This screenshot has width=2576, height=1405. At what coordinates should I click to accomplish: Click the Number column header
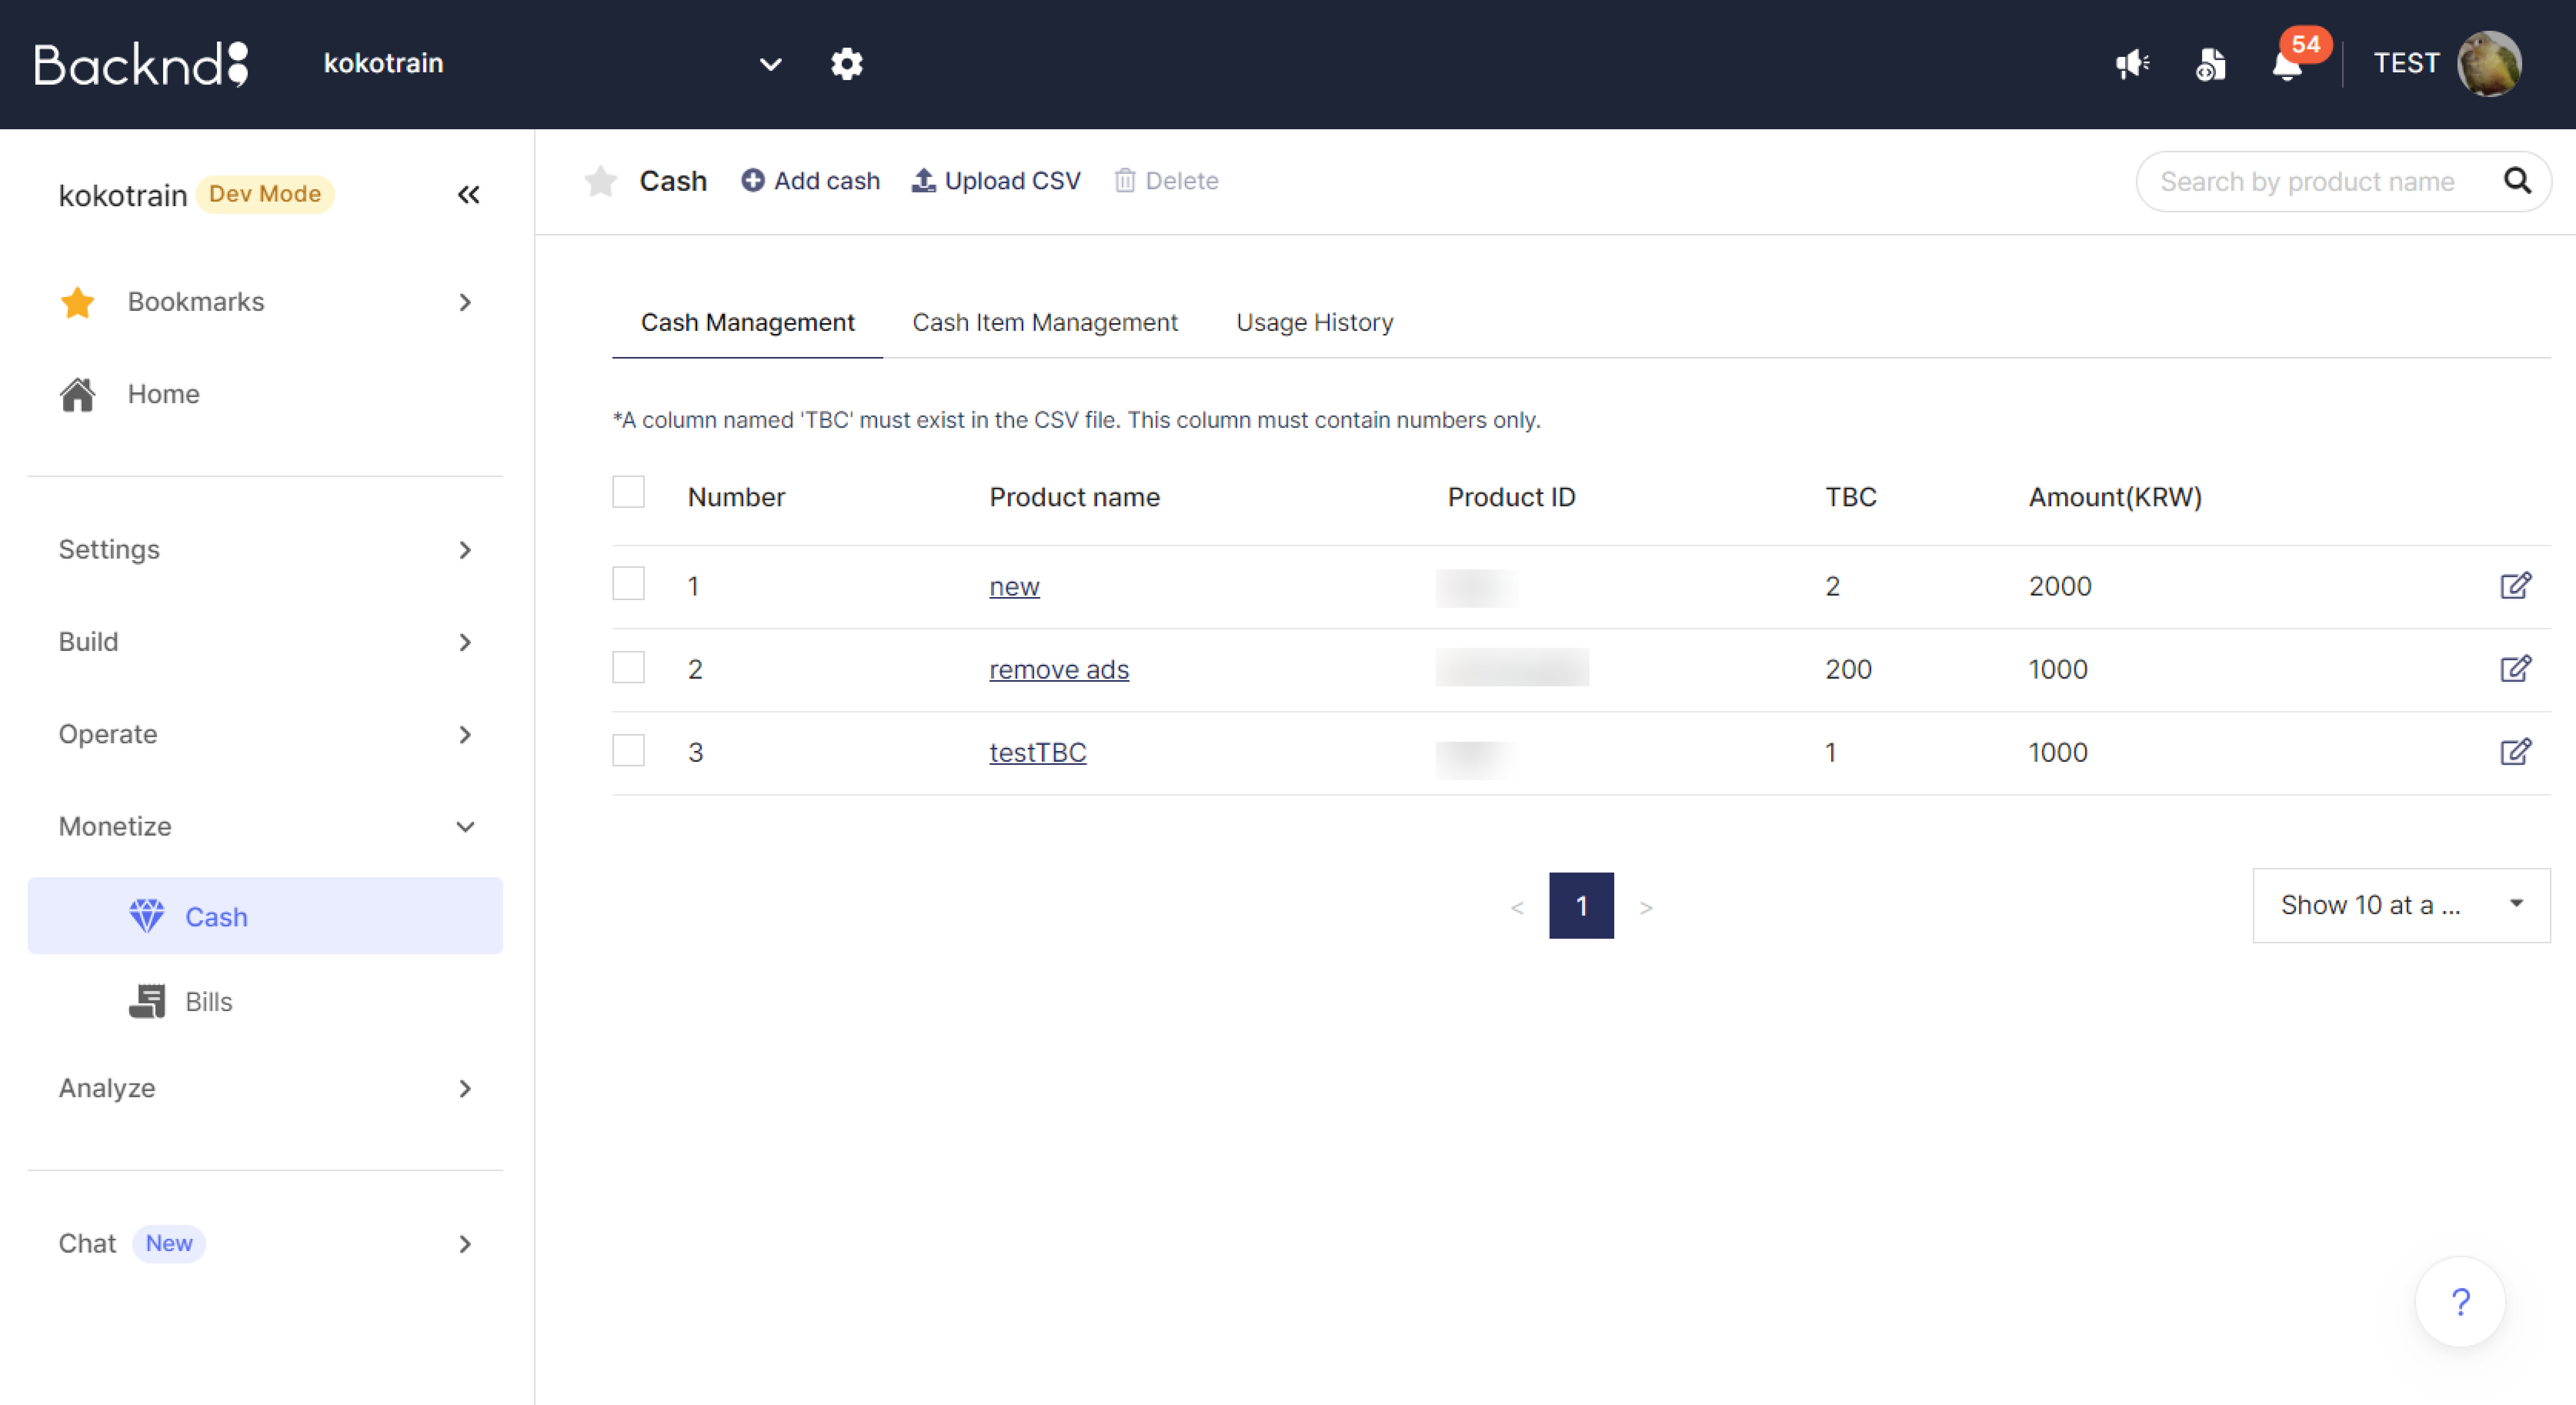736,497
